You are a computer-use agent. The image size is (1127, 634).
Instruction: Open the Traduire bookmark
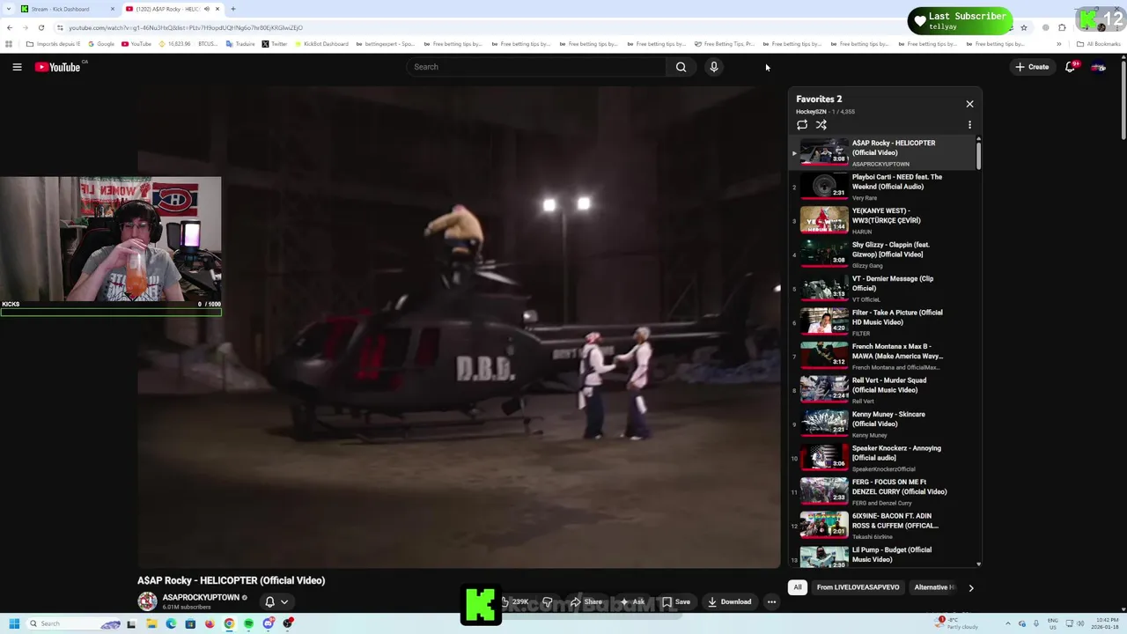(x=240, y=43)
